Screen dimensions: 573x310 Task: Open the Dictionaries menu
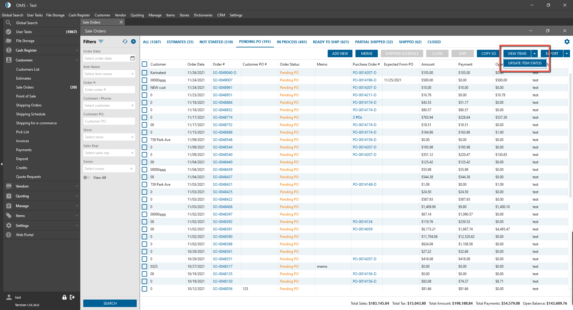(203, 15)
